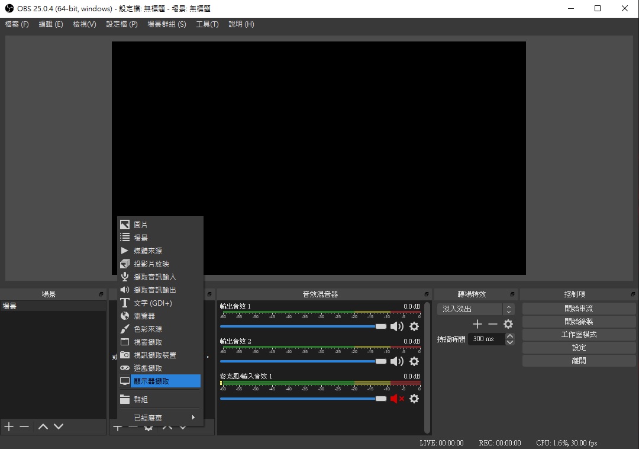The width and height of the screenshot is (639, 449).
Task: Click the add scene plus icon
Action: (9, 426)
